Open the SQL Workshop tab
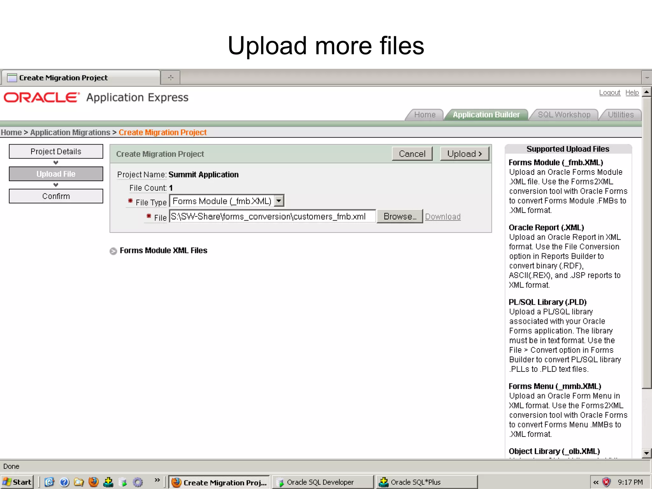The height and width of the screenshot is (489, 652). coord(564,115)
